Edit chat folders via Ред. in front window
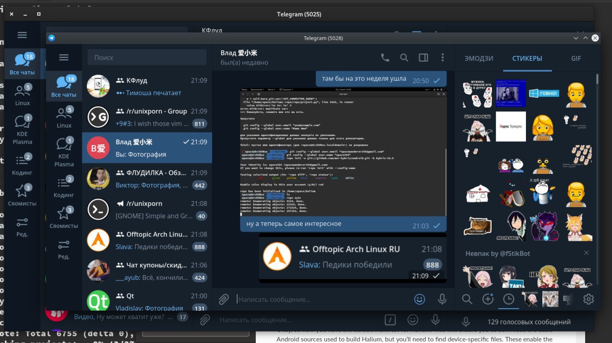Image resolution: width=612 pixels, height=343 pixels. (x=64, y=249)
